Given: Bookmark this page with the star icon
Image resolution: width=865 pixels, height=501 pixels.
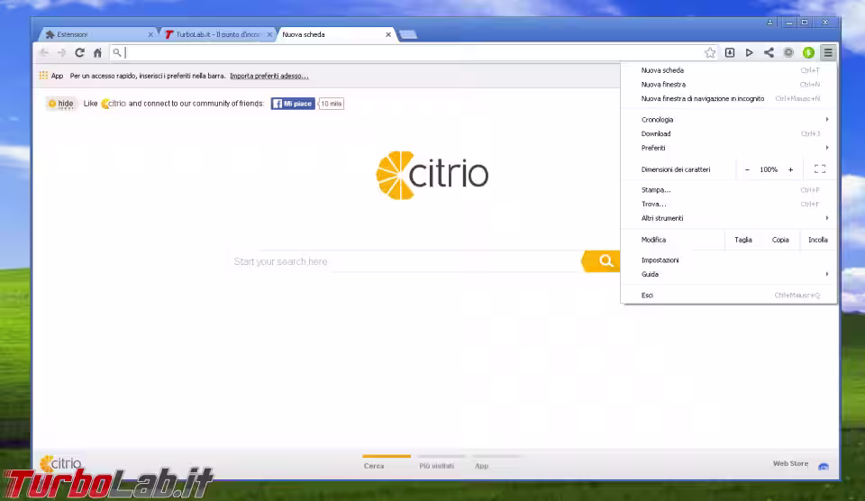Looking at the screenshot, I should pyautogui.click(x=710, y=52).
